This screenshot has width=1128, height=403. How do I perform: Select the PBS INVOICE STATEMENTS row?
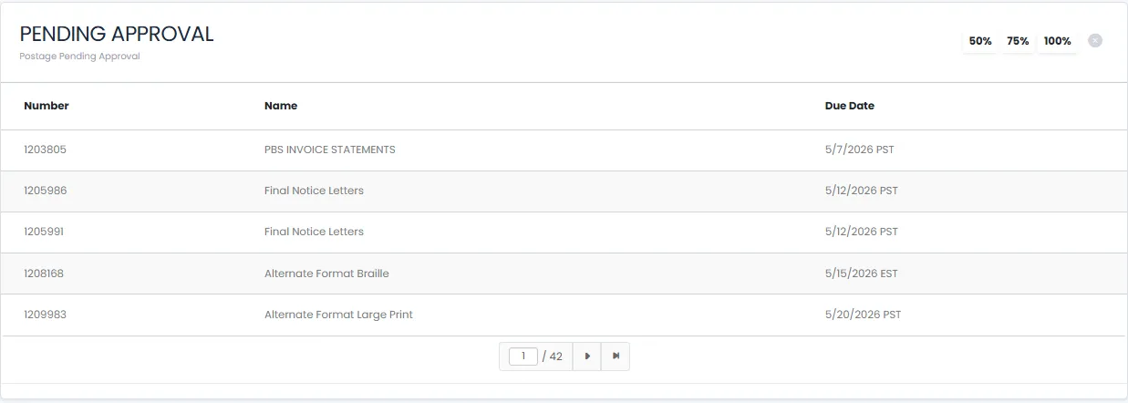(564, 150)
